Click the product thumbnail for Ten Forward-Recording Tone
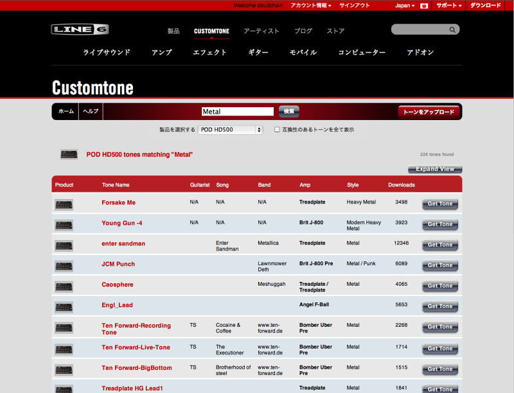The image size is (514, 393). point(64,328)
